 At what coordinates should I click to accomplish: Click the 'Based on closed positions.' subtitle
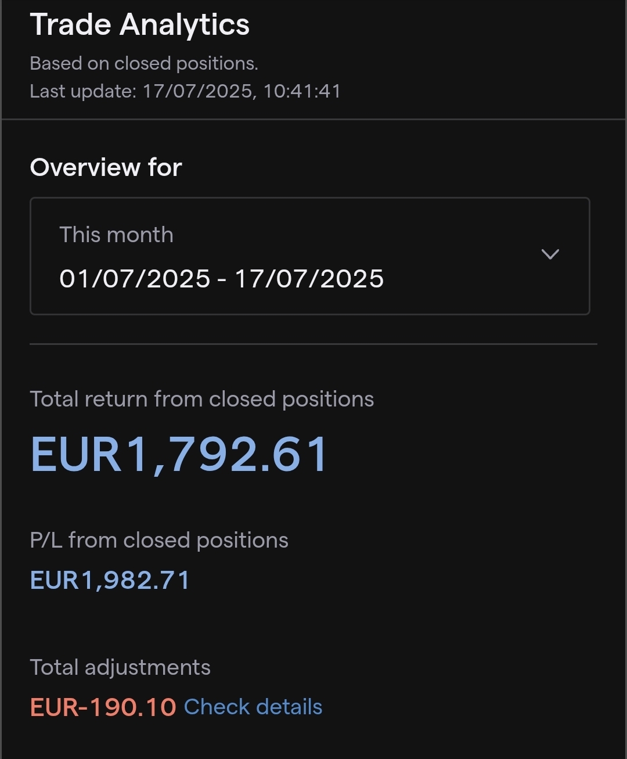pyautogui.click(x=143, y=63)
